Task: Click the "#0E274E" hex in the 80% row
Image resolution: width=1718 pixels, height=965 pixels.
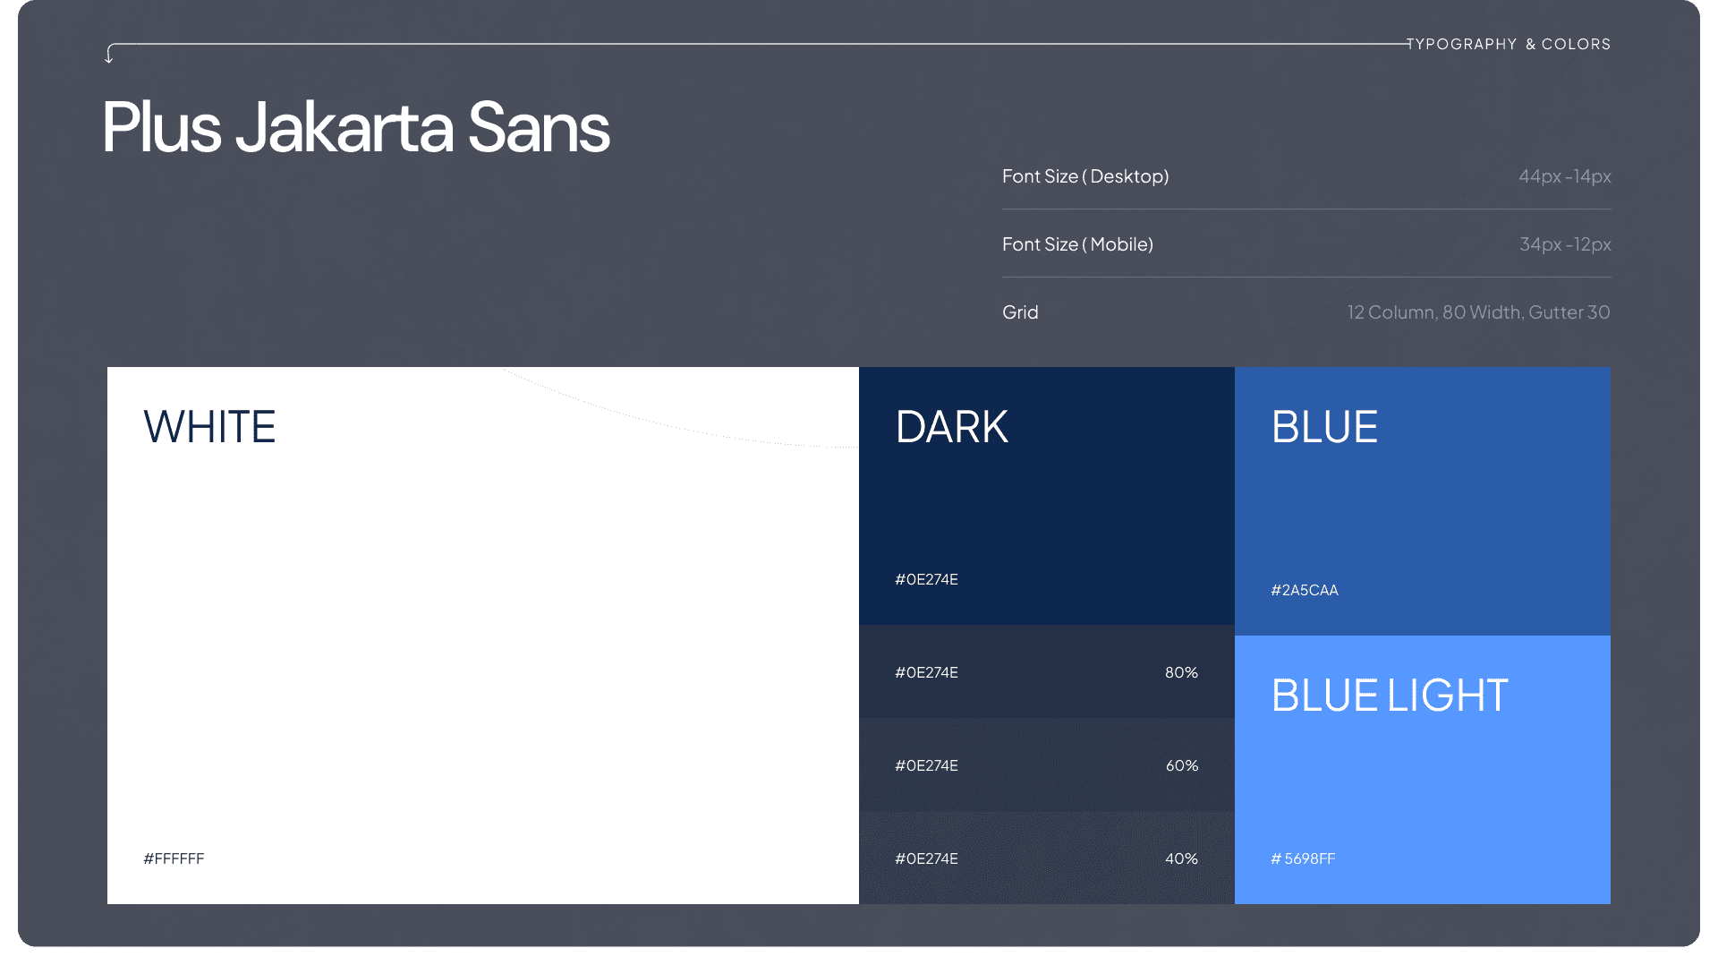Action: tap(926, 672)
